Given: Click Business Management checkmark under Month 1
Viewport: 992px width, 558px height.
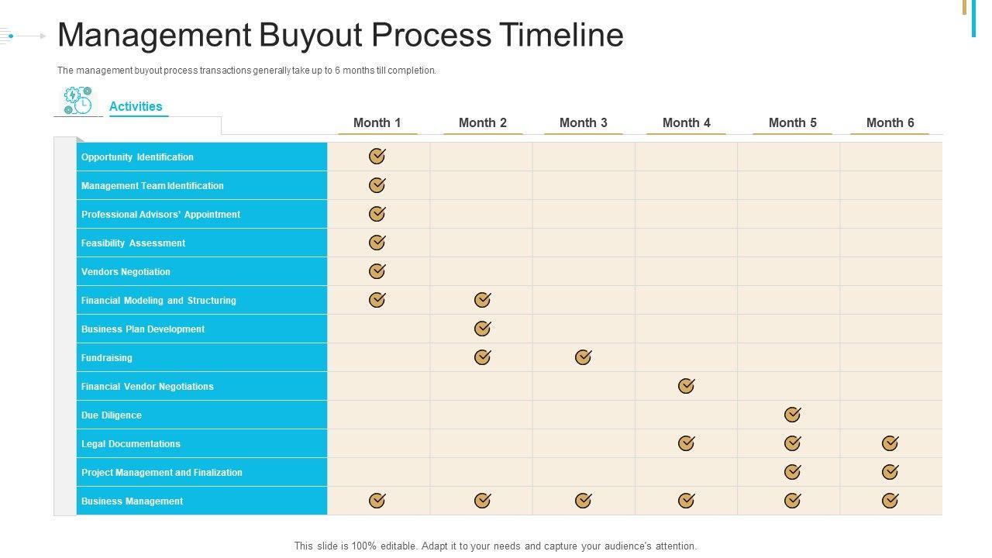Looking at the screenshot, I should [377, 501].
